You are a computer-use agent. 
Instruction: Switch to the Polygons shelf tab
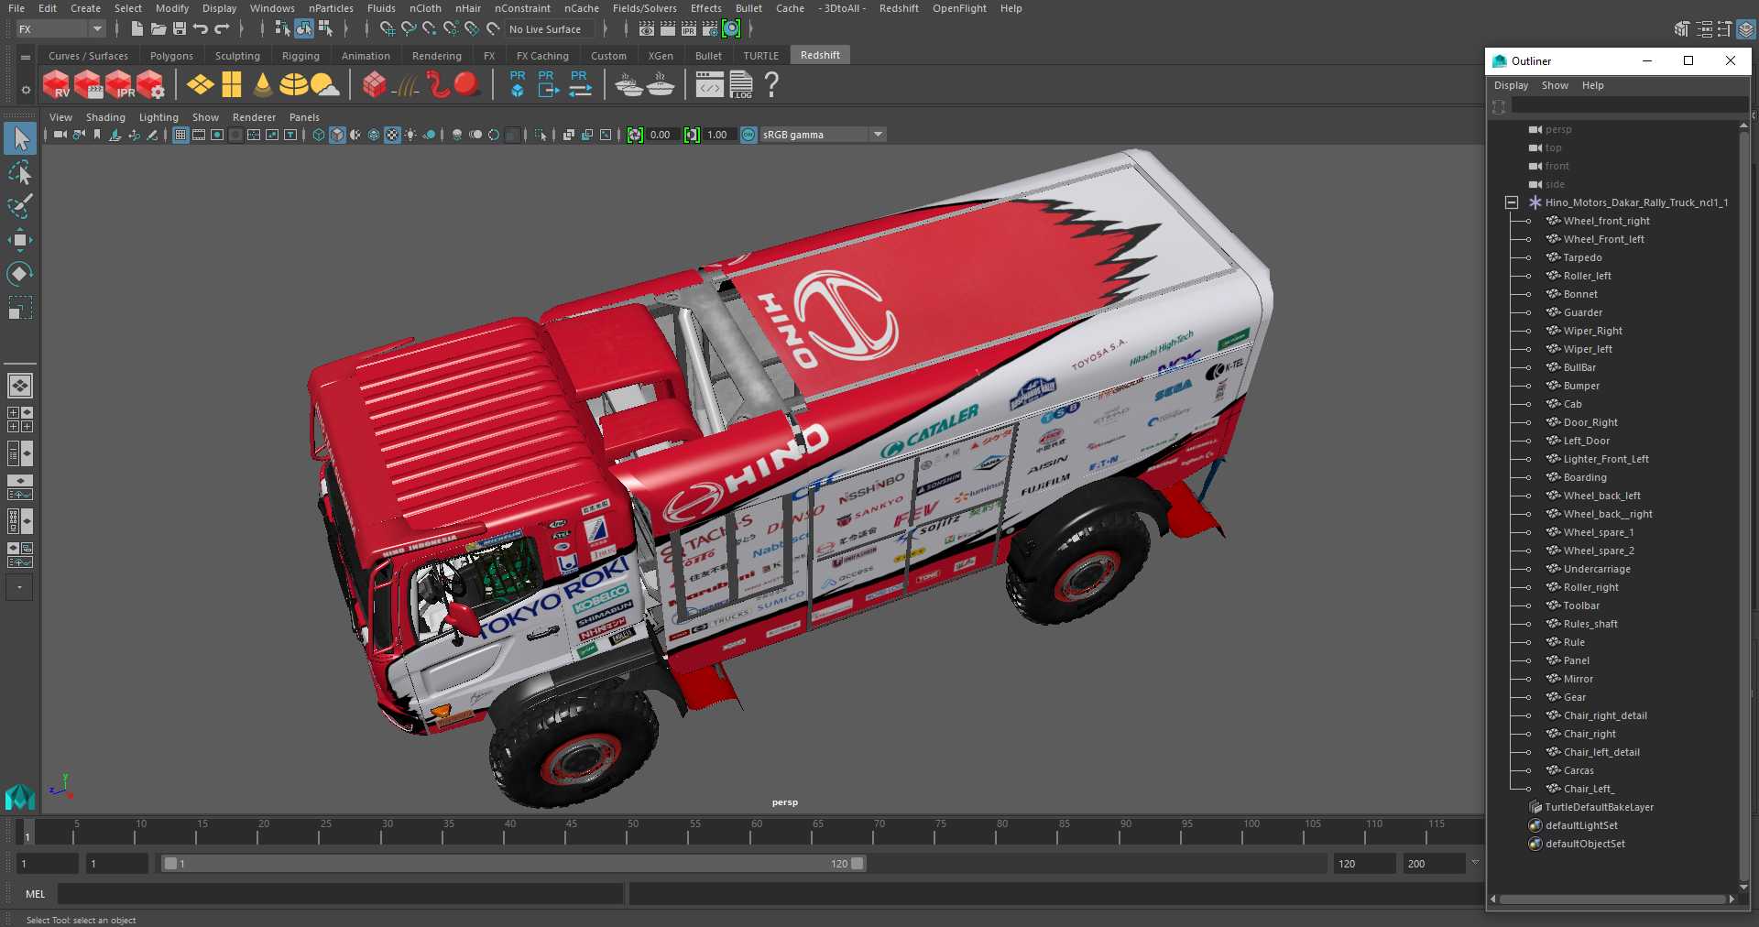pos(171,56)
